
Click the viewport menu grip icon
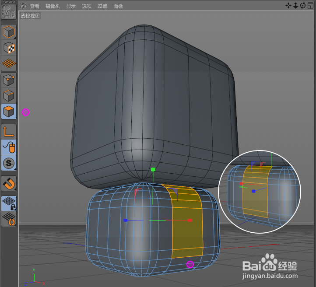(x=23, y=6)
